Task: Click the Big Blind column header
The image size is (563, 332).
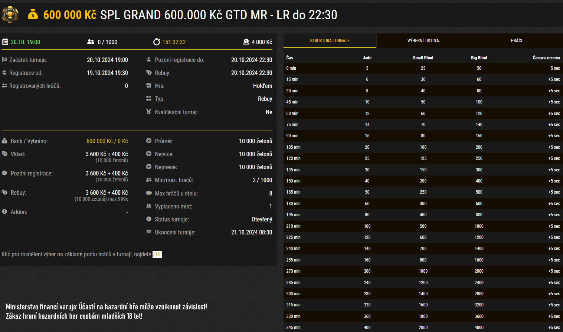Action: 479,57
